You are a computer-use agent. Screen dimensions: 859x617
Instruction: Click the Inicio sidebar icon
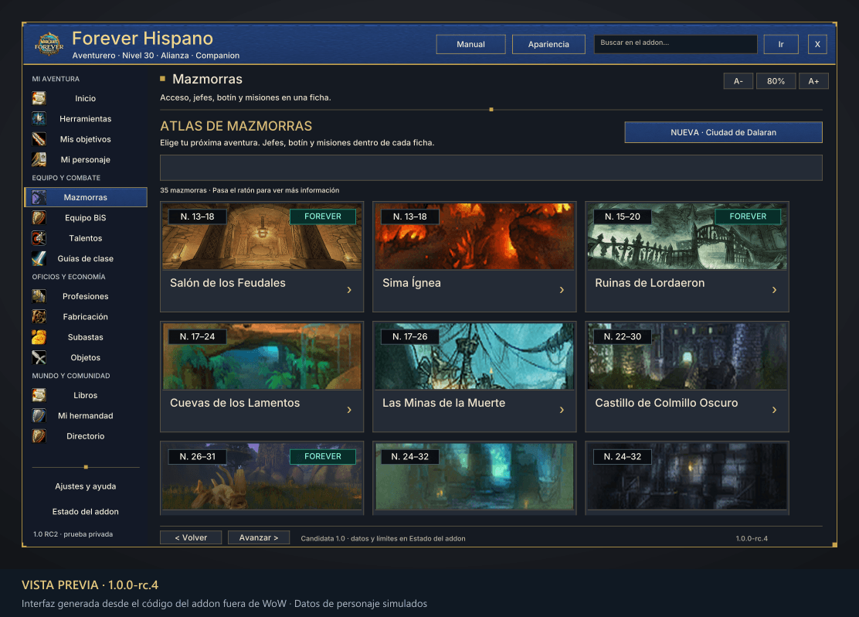coord(39,98)
